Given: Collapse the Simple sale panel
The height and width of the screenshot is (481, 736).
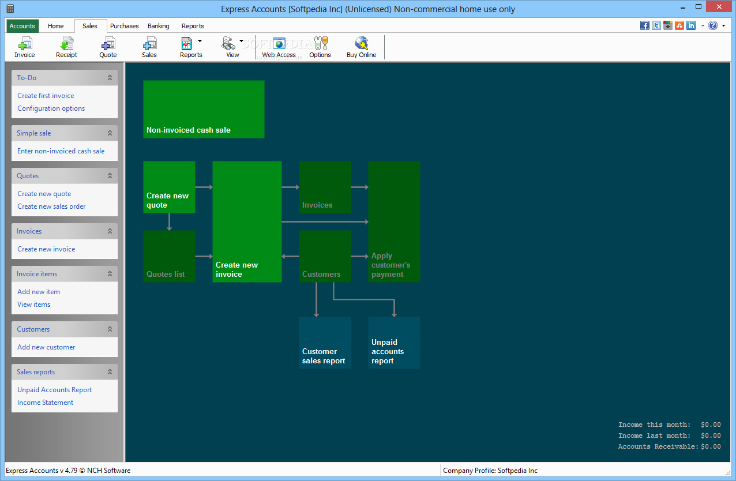Looking at the screenshot, I should click(x=110, y=133).
